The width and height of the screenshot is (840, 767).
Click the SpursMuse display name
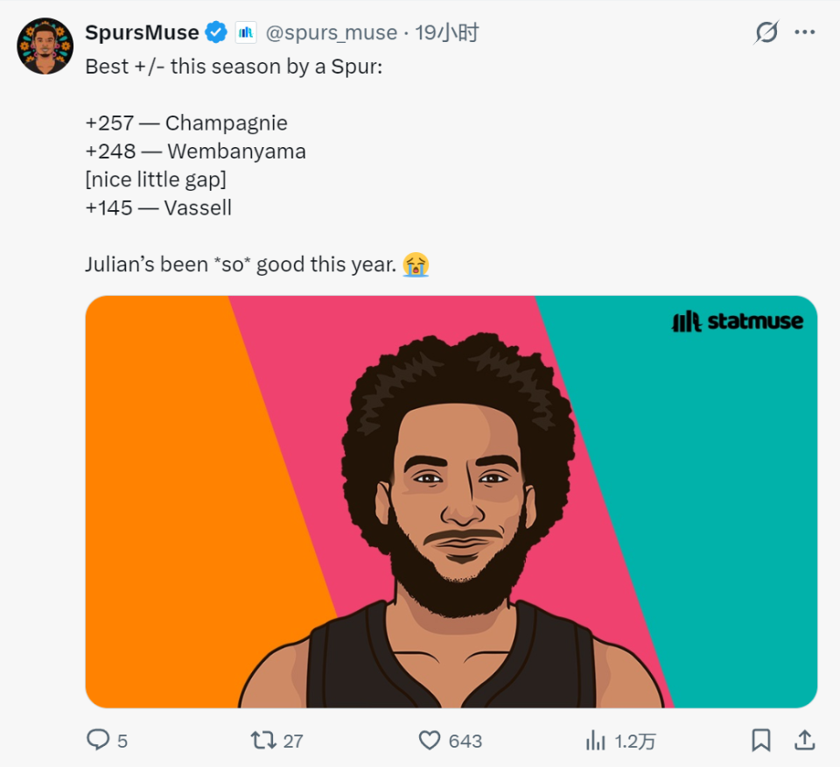(x=142, y=33)
